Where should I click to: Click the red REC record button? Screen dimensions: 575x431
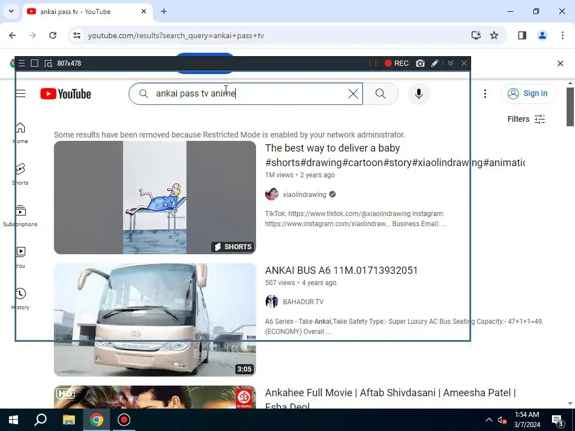396,63
